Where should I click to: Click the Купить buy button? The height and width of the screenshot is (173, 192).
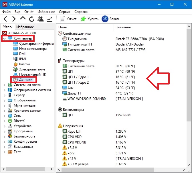tap(89, 19)
